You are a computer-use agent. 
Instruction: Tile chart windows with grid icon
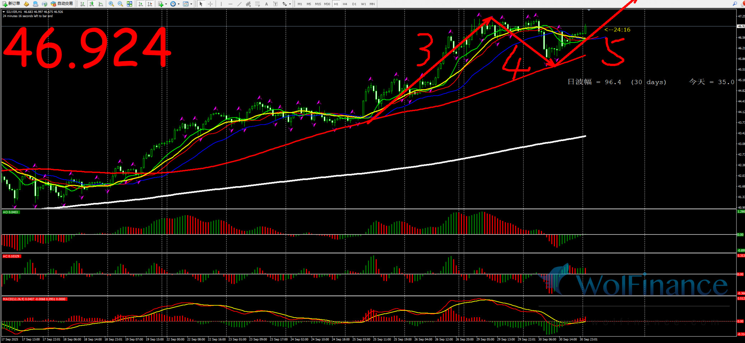pyautogui.click(x=129, y=4)
